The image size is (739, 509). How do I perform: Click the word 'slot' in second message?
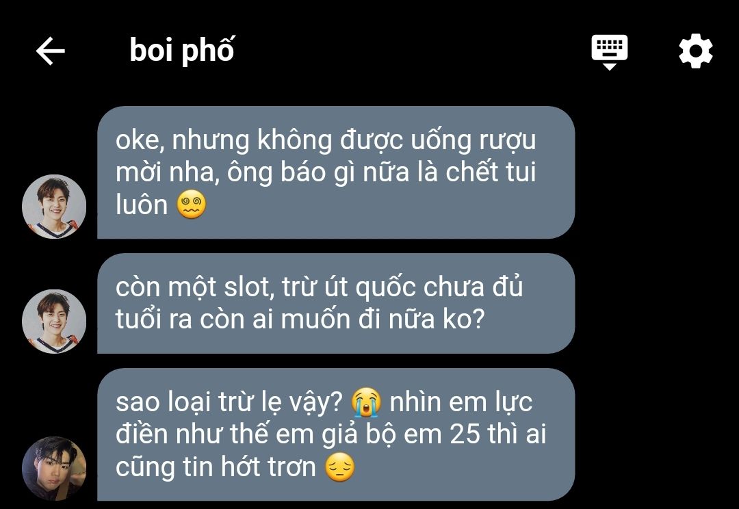pyautogui.click(x=249, y=287)
